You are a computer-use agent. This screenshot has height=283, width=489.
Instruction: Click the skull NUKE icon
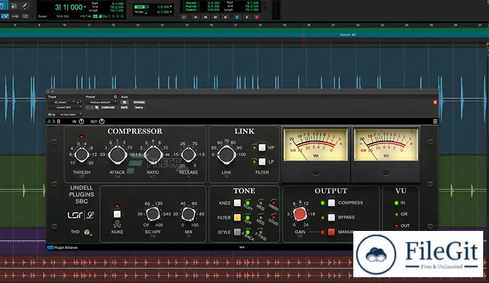click(x=117, y=224)
